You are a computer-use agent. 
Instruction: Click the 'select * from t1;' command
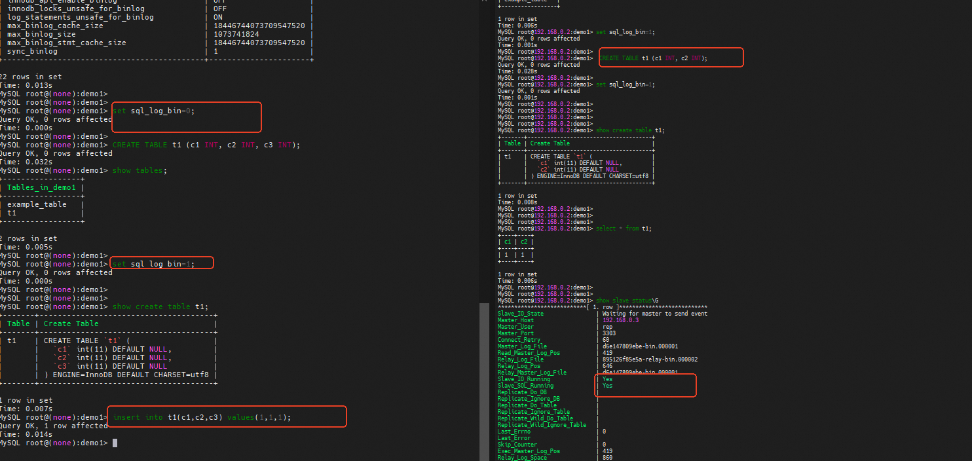(624, 229)
